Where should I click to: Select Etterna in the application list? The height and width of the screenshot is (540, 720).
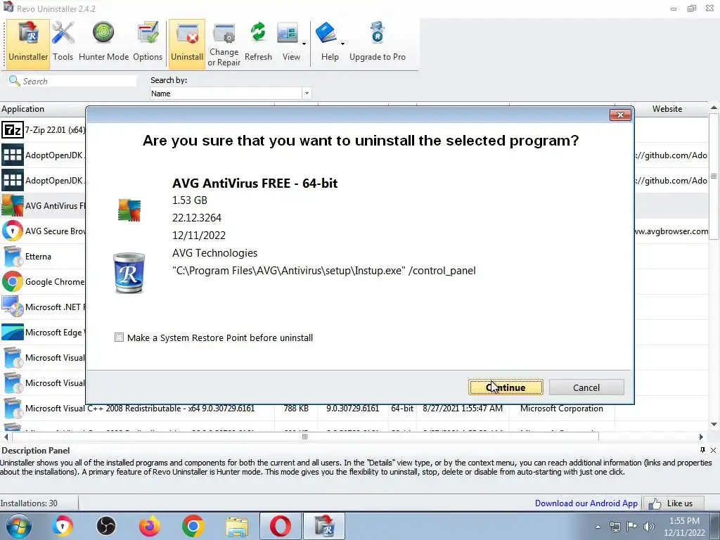click(44, 256)
